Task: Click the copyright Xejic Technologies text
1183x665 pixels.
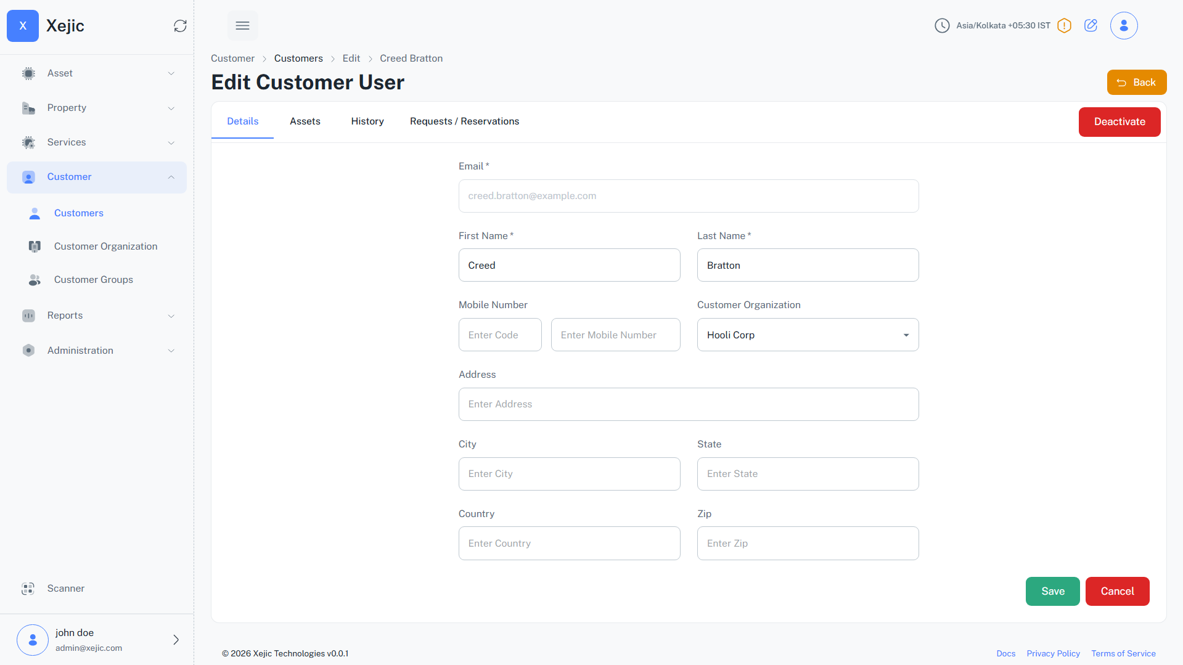Action: (285, 653)
